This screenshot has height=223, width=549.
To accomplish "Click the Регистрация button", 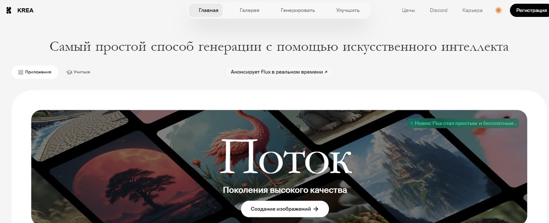I will (x=529, y=10).
